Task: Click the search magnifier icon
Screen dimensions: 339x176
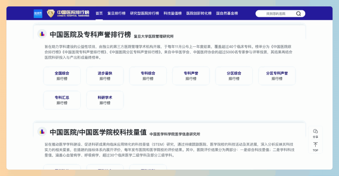Action: [298, 14]
